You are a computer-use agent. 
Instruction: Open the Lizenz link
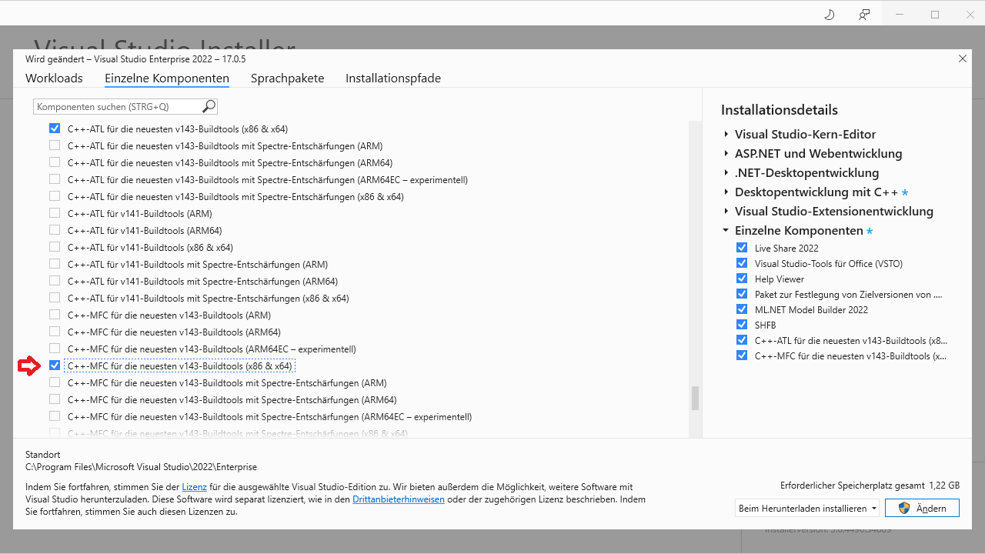pos(194,486)
